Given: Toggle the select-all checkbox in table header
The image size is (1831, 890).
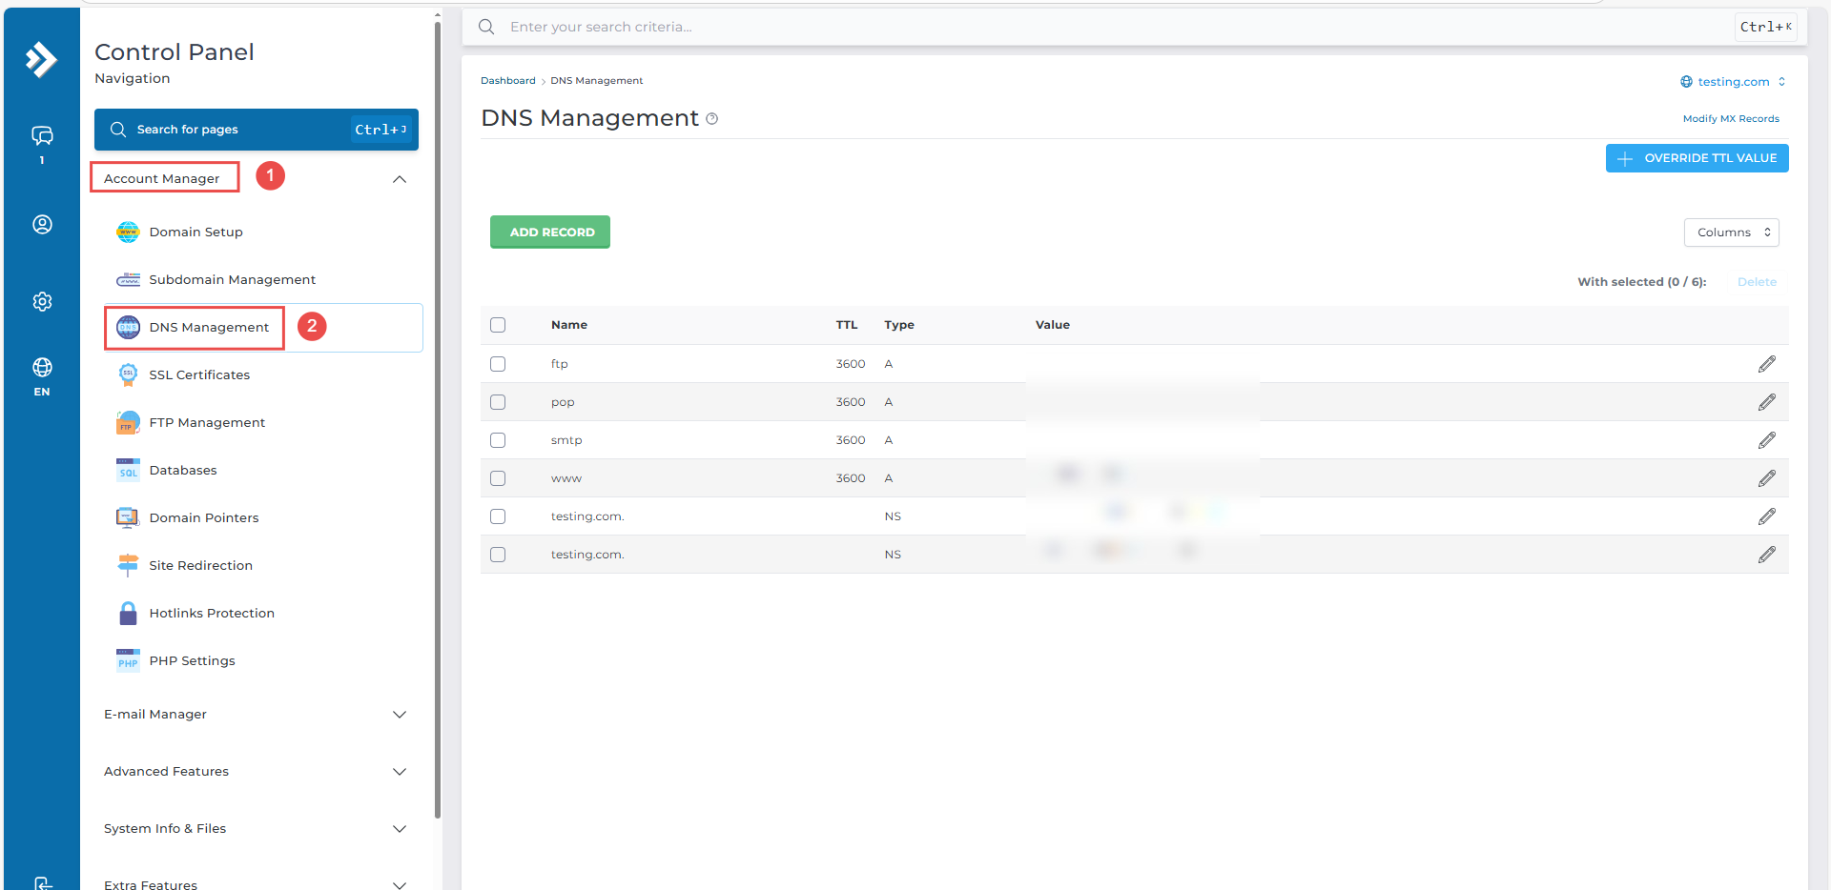Looking at the screenshot, I should point(498,325).
